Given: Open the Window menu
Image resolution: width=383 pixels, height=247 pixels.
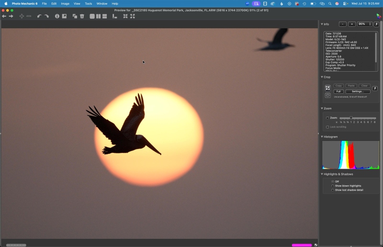Looking at the screenshot, I should 102,4.
